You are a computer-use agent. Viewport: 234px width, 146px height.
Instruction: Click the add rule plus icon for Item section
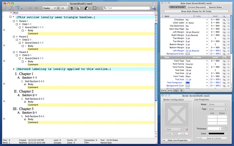click(224, 16)
